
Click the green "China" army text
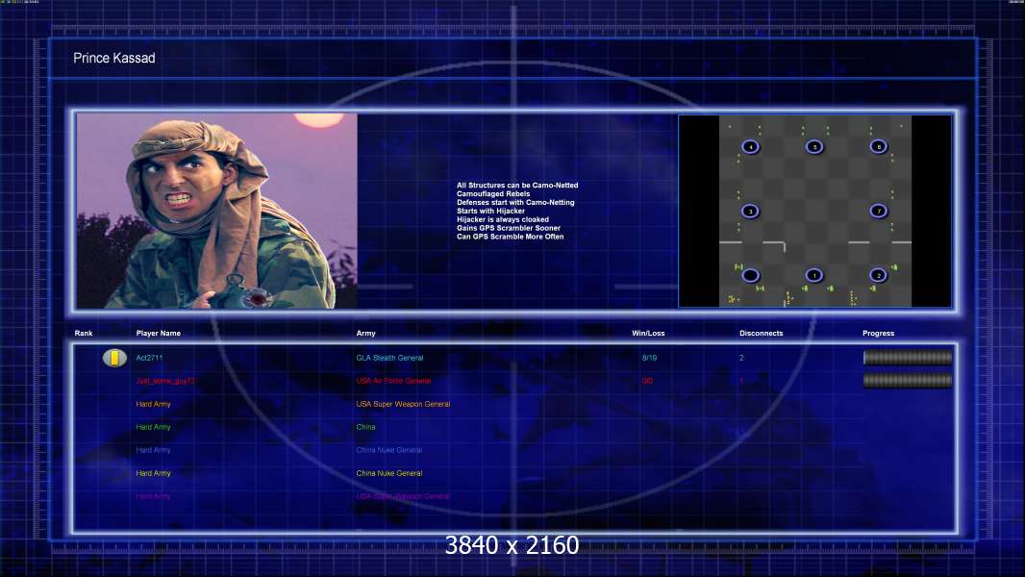click(366, 427)
